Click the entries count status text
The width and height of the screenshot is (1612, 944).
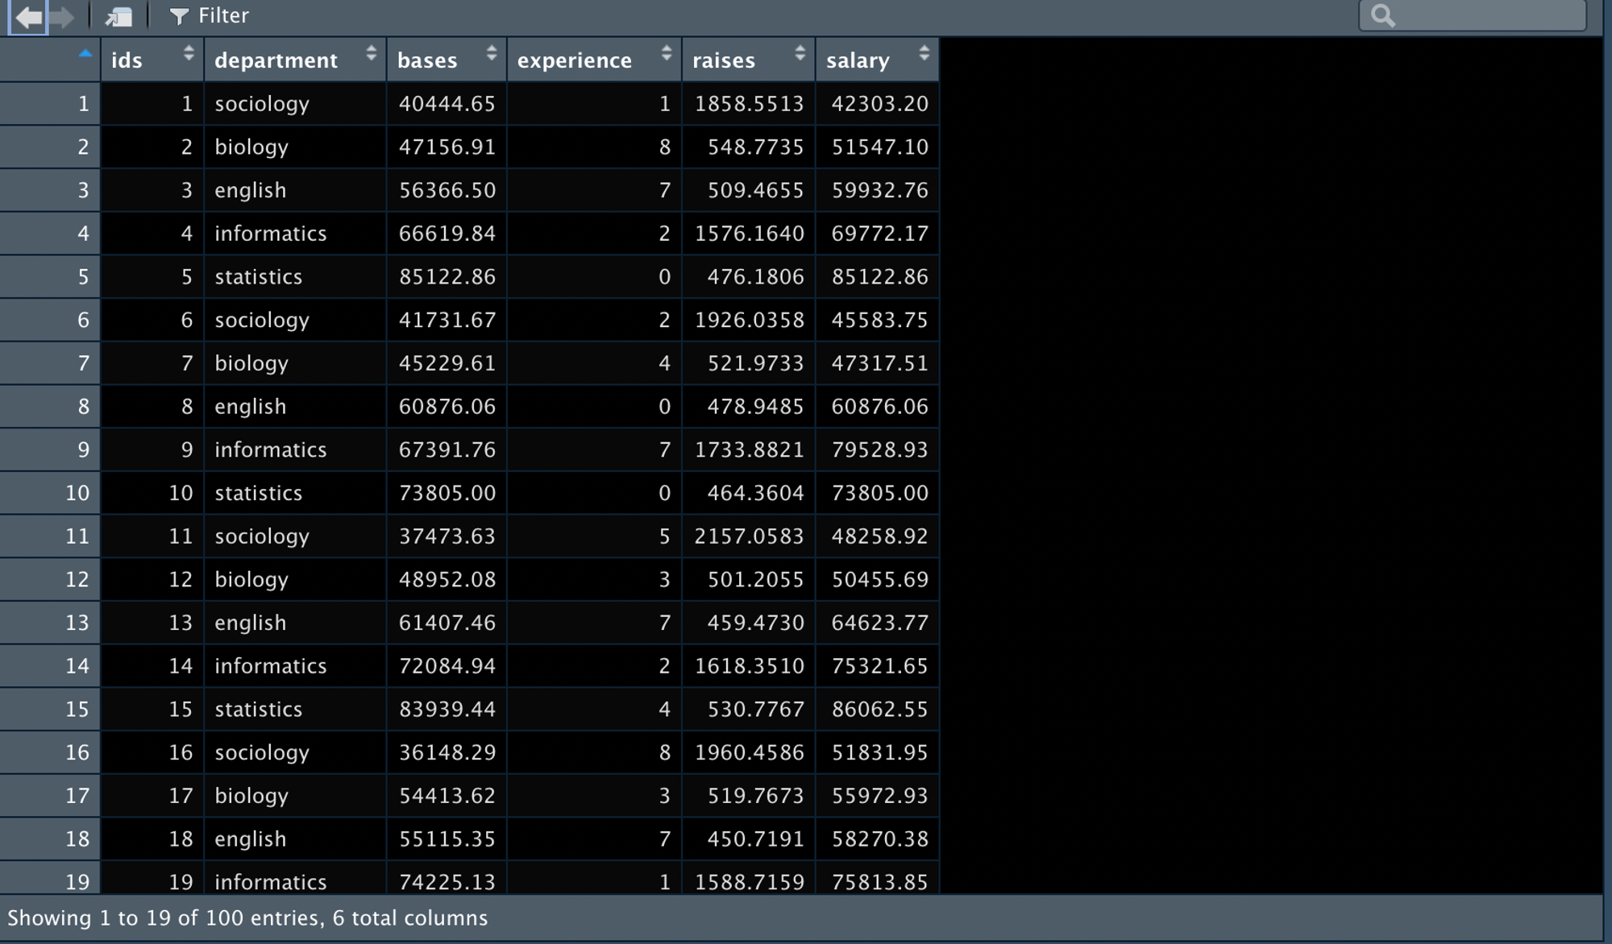point(247,918)
